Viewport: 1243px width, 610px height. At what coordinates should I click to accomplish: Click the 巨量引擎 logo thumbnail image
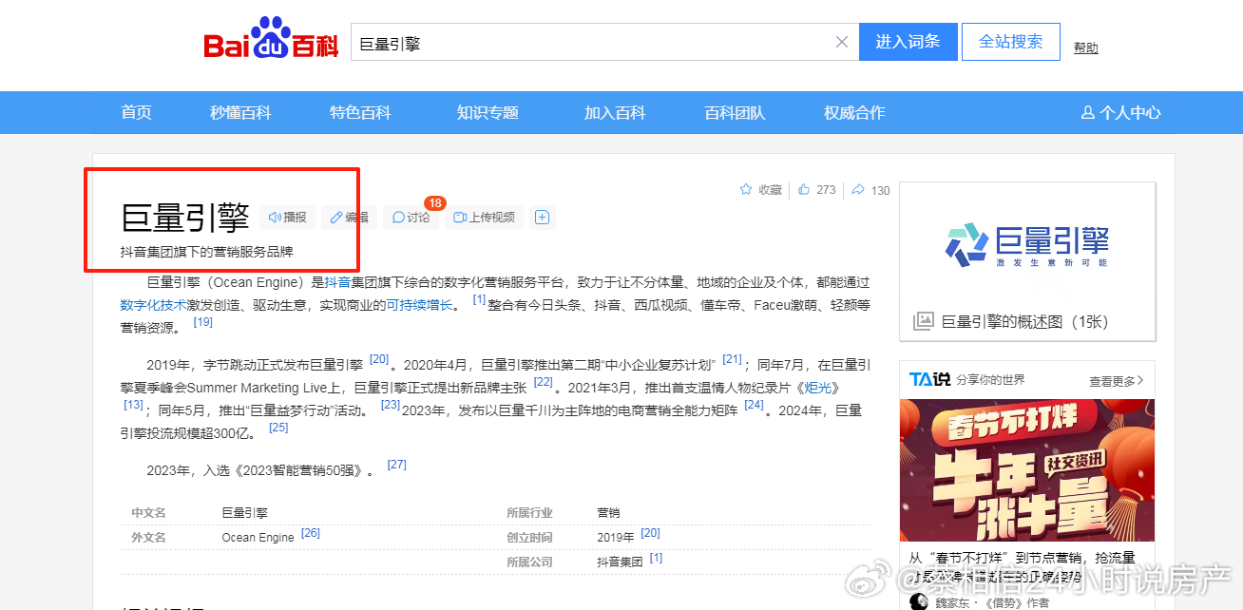[1027, 244]
